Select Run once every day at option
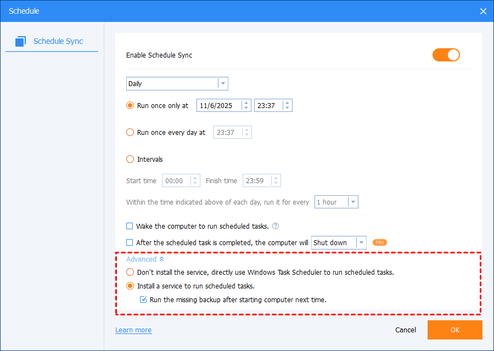Image resolution: width=494 pixels, height=351 pixels. (130, 132)
